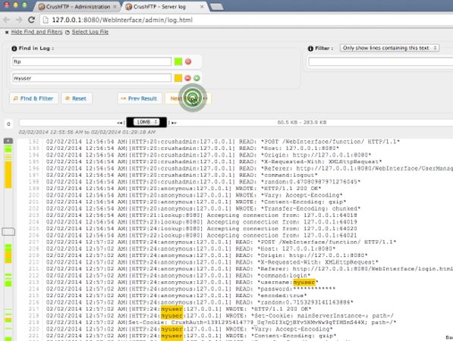Click the icon atop the result marker strip
The height and width of the screenshot is (341, 453).
coord(8,141)
